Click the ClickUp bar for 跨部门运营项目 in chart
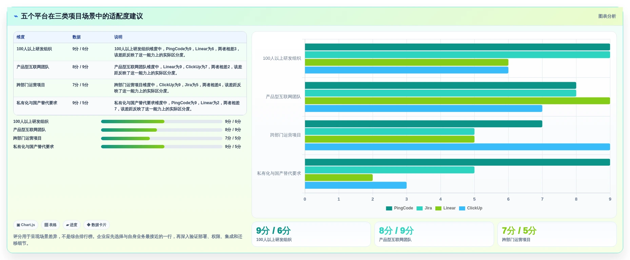 (457, 147)
